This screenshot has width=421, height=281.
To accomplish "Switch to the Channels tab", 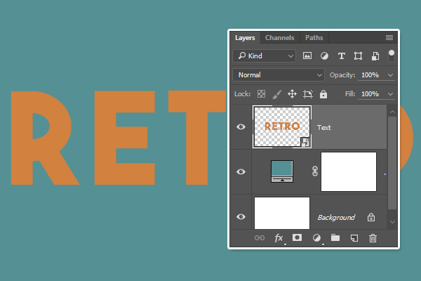I will coord(279,38).
